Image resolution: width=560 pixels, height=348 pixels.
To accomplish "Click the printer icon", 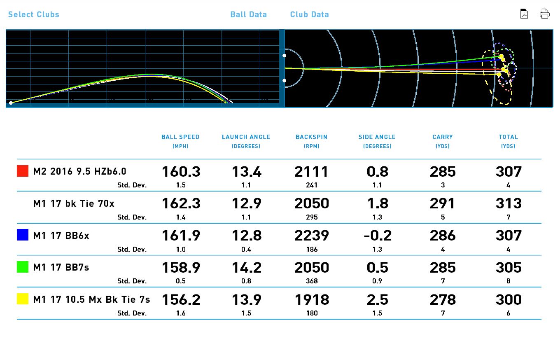I will point(545,14).
